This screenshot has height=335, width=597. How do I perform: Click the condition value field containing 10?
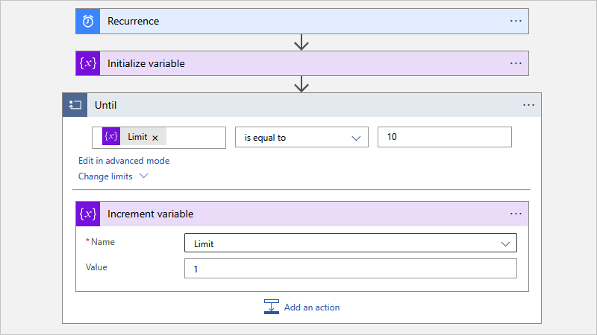[x=444, y=138]
